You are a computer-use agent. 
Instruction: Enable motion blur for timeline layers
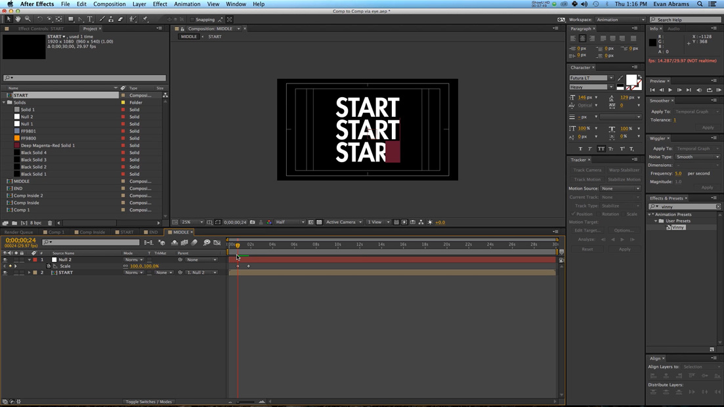click(x=194, y=242)
